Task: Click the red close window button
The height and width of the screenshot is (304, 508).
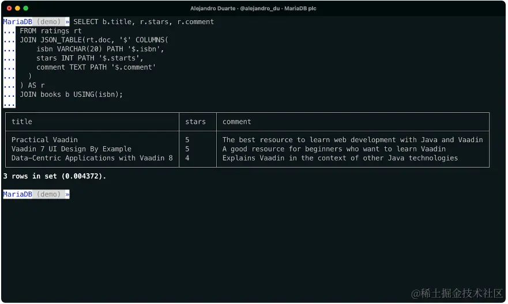Action: click(x=9, y=8)
